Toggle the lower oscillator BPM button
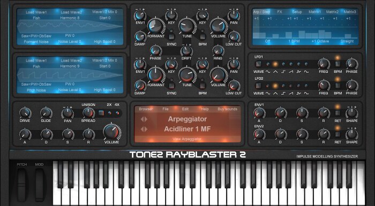 (202, 86)
